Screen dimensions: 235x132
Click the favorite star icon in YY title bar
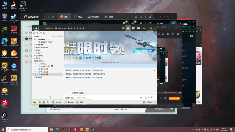75,28
